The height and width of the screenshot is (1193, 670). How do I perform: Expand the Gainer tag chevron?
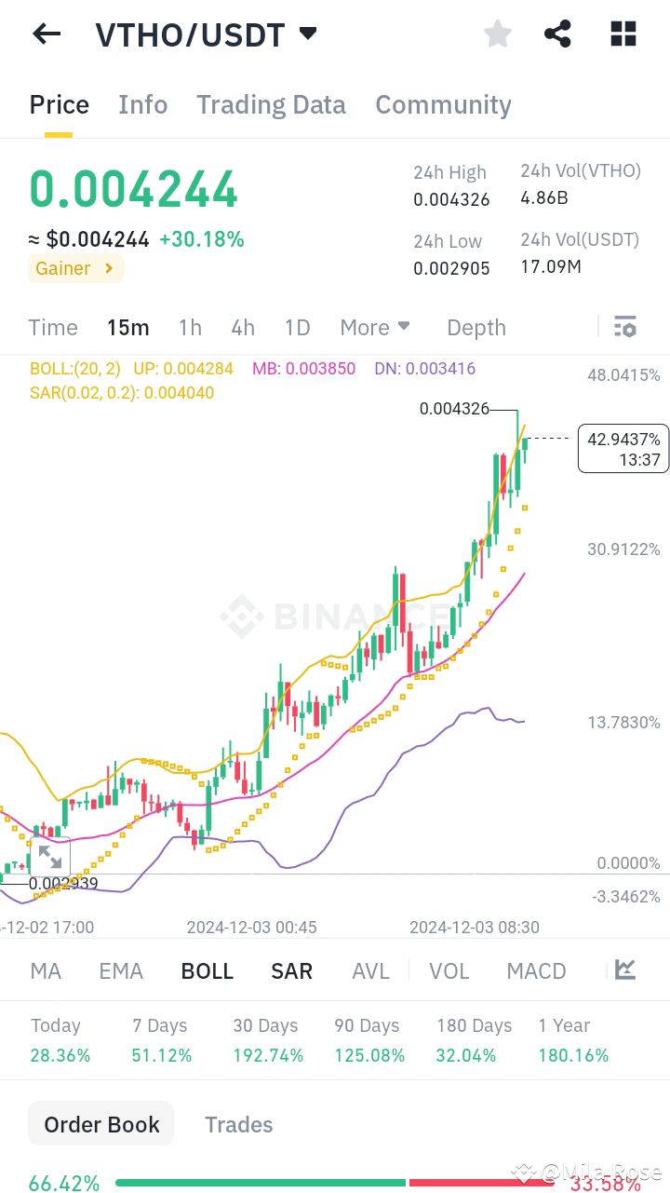(111, 268)
